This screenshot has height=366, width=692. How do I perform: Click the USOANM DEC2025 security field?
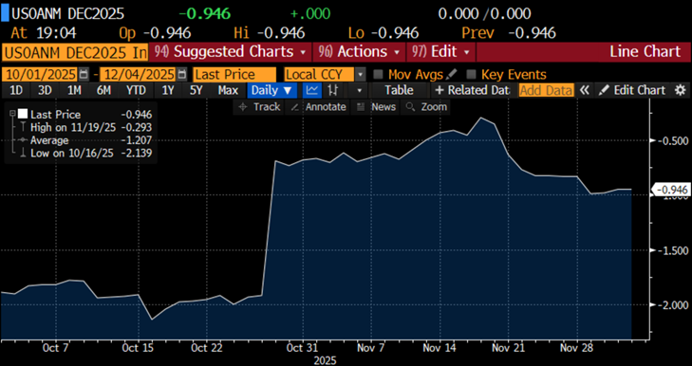click(75, 52)
